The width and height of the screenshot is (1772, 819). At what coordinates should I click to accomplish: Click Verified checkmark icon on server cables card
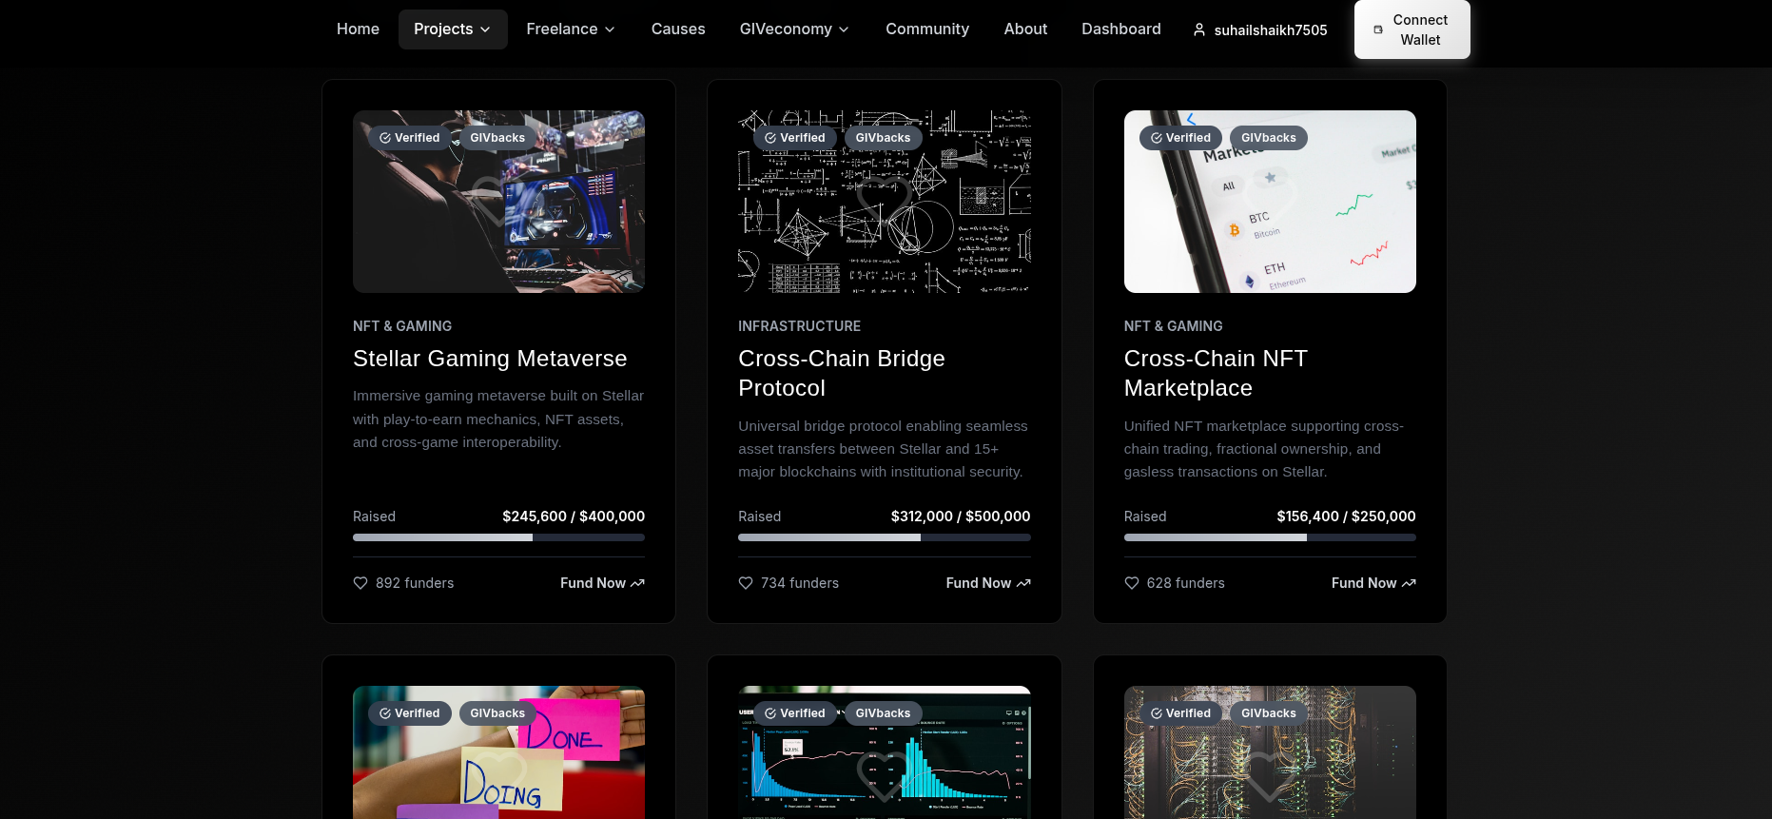pos(1157,713)
